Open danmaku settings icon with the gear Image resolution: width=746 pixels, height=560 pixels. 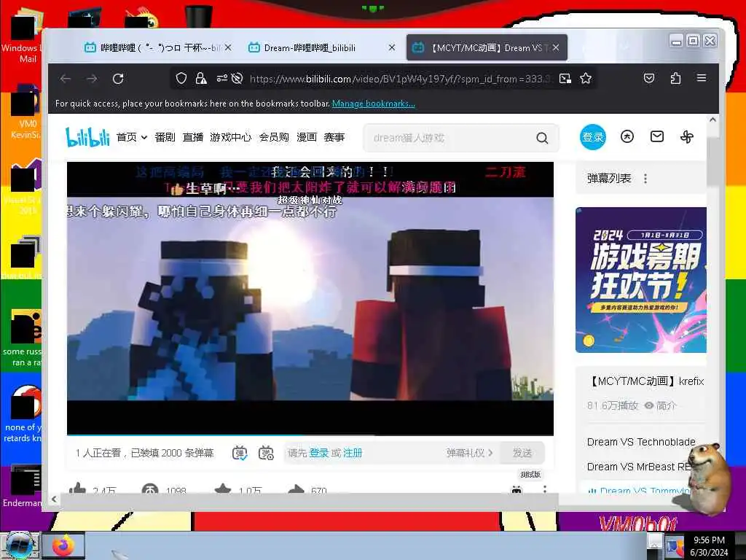click(x=266, y=453)
